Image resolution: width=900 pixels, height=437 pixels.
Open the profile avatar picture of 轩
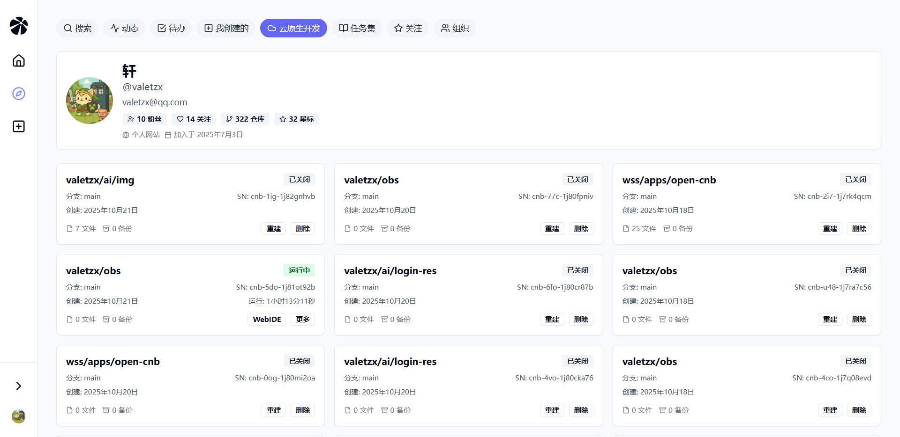(89, 100)
